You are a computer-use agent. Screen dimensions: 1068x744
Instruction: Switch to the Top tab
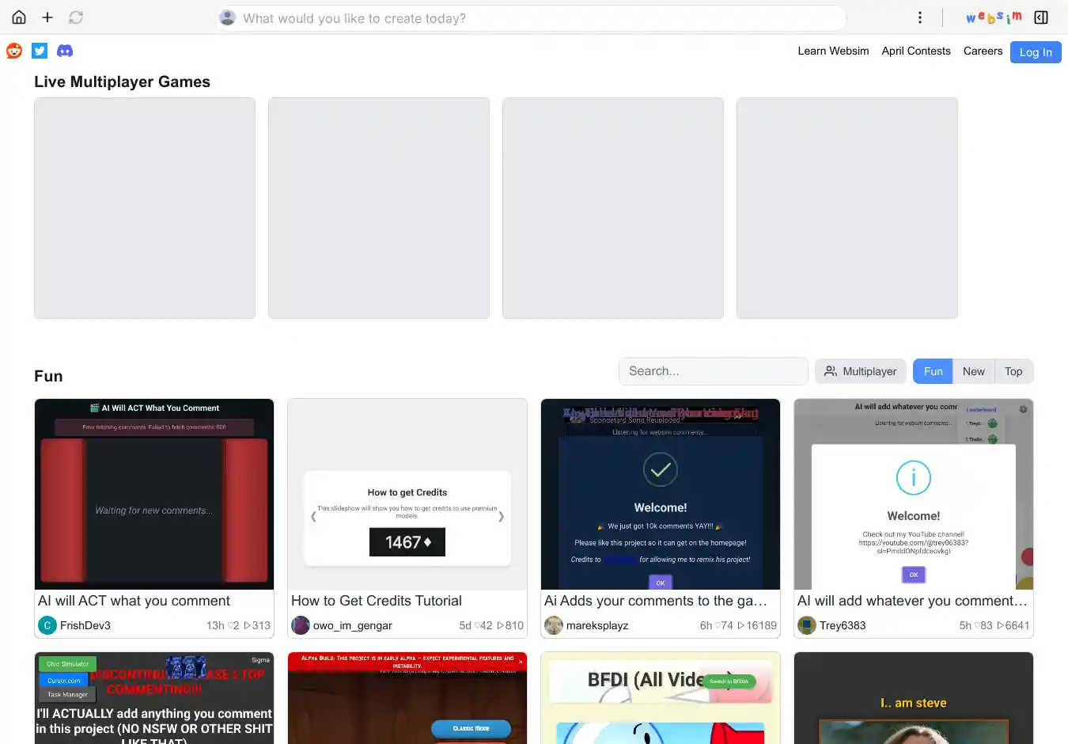(x=1013, y=371)
